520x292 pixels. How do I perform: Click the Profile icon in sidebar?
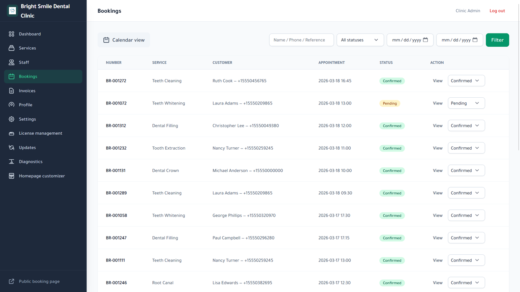11,105
